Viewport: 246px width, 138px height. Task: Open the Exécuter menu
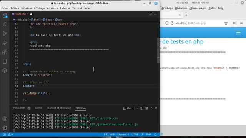(x=65, y=8)
